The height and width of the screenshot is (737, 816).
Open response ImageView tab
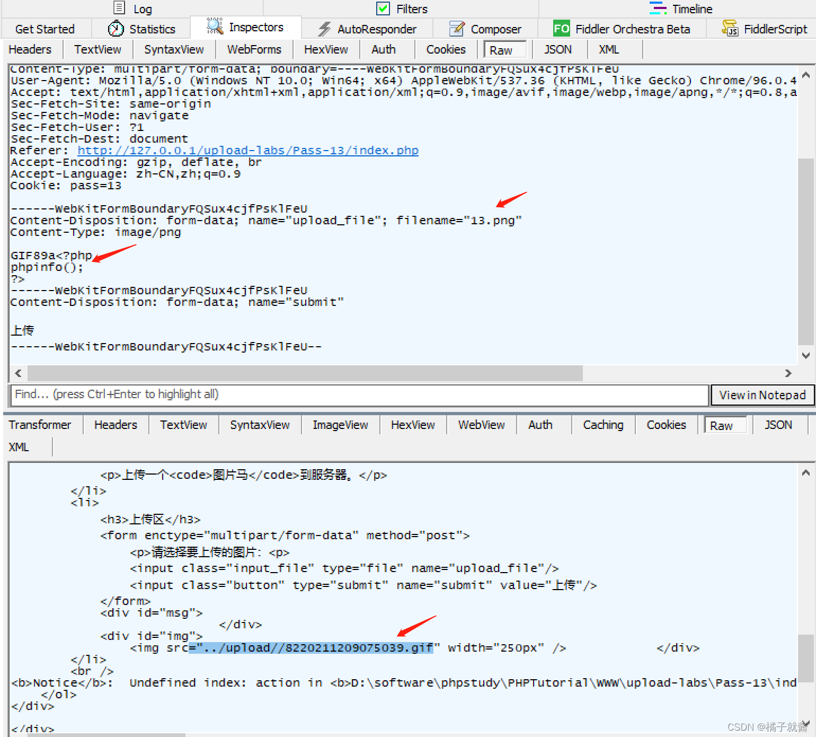click(340, 425)
